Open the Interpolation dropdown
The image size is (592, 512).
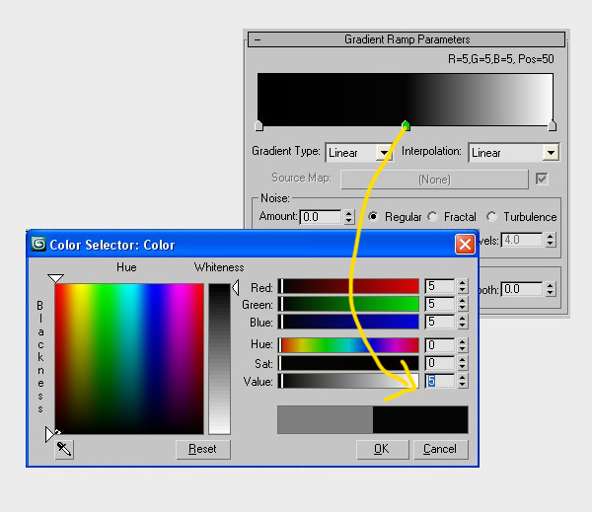551,153
